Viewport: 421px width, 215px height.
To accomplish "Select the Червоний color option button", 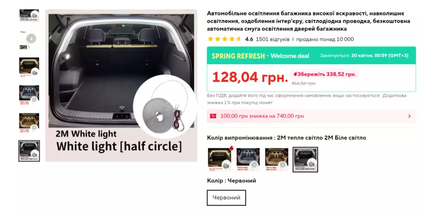I will pyautogui.click(x=226, y=198).
